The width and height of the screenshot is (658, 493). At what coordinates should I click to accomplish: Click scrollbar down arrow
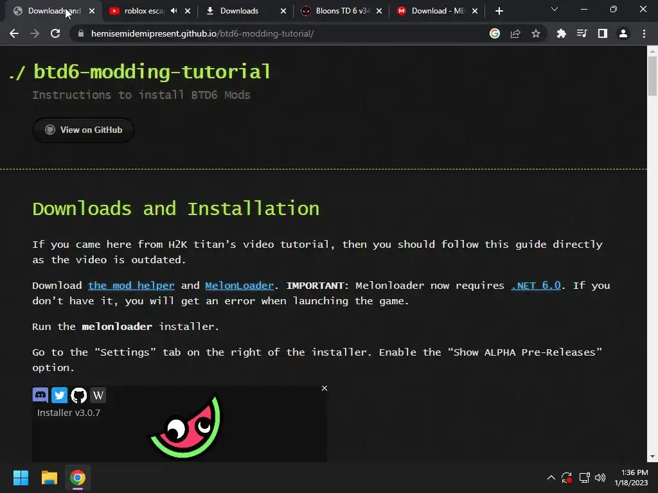click(652, 456)
